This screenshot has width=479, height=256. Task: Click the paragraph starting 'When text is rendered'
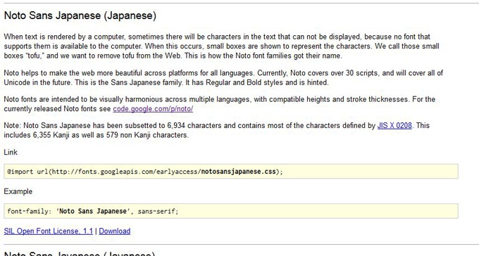[221, 46]
